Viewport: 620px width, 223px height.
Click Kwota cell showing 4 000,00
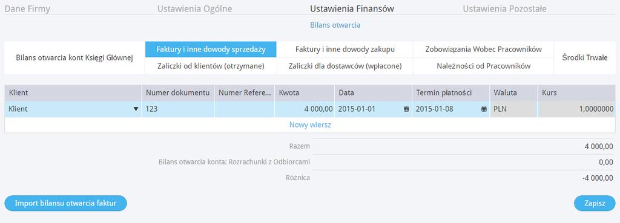305,109
